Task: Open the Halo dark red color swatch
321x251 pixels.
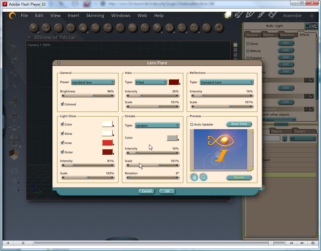Action: 173,82
